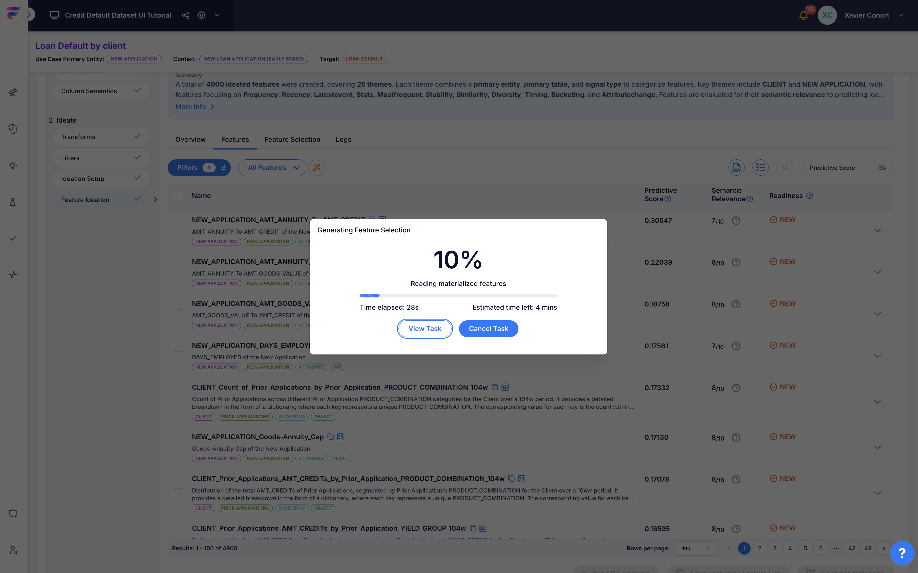This screenshot has height=573, width=918.
Task: Show Readiness column help
Action: pos(810,196)
